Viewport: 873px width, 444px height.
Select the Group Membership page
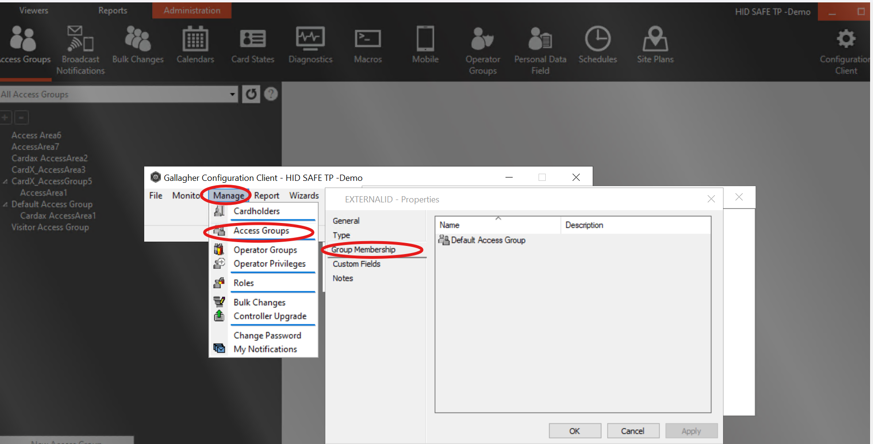[364, 250]
